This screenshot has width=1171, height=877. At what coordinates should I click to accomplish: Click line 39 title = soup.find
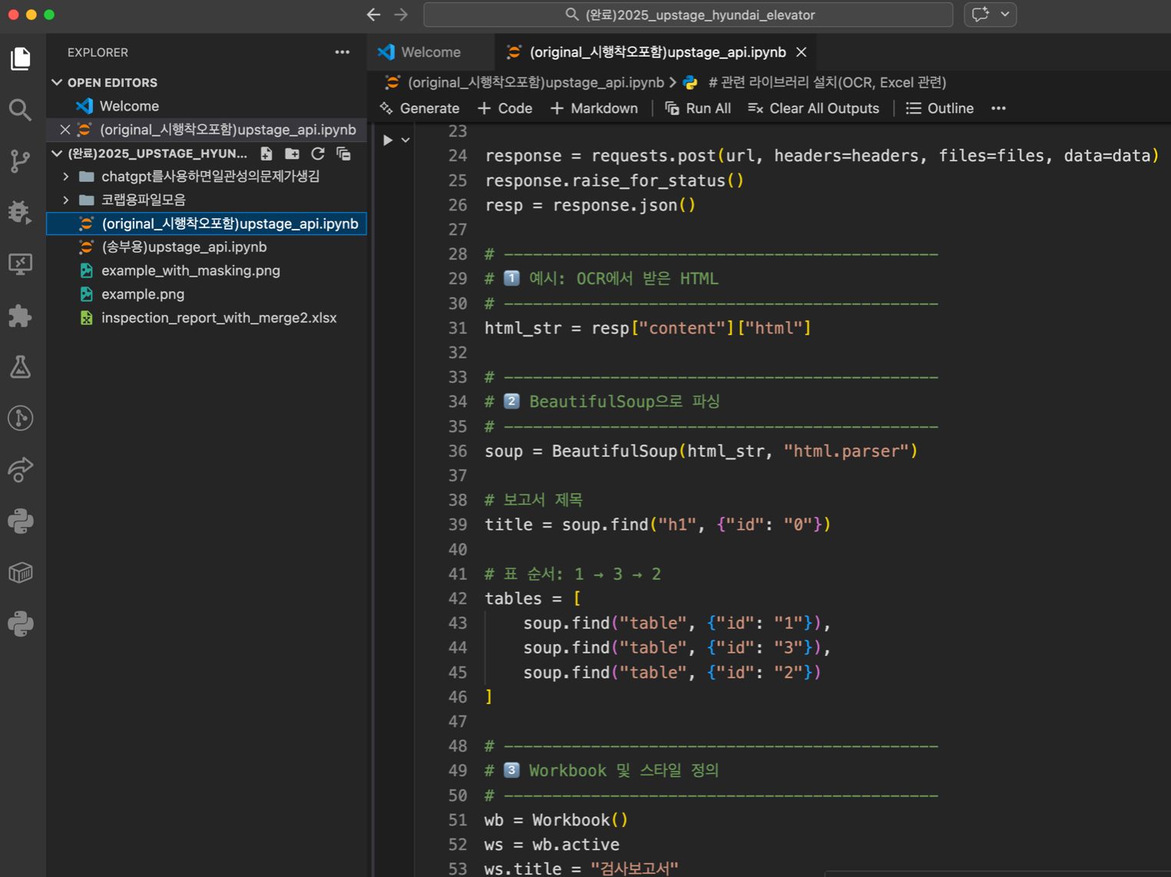(657, 525)
